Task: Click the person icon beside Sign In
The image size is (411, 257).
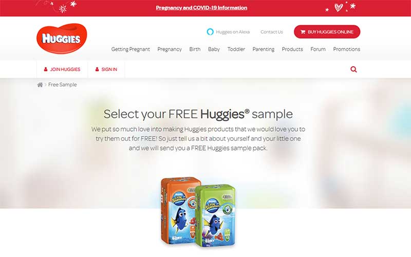Action: (x=97, y=69)
